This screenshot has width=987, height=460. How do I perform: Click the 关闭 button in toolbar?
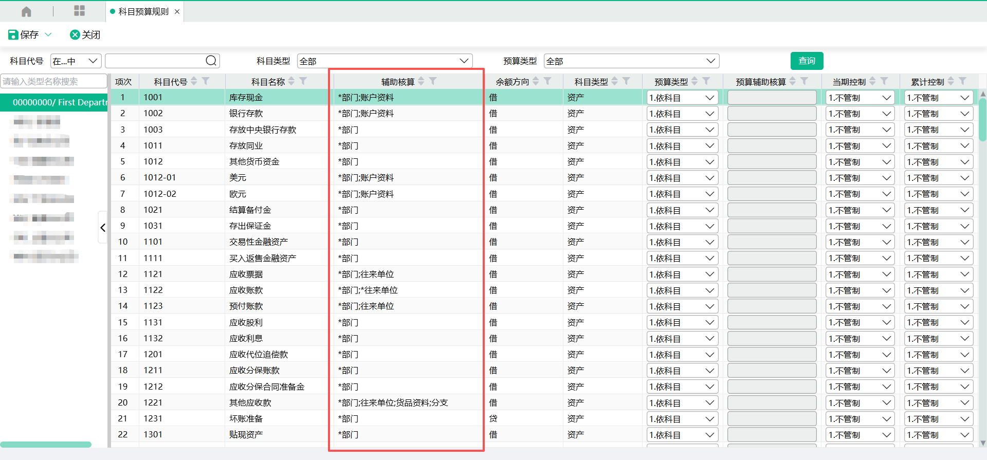click(85, 34)
